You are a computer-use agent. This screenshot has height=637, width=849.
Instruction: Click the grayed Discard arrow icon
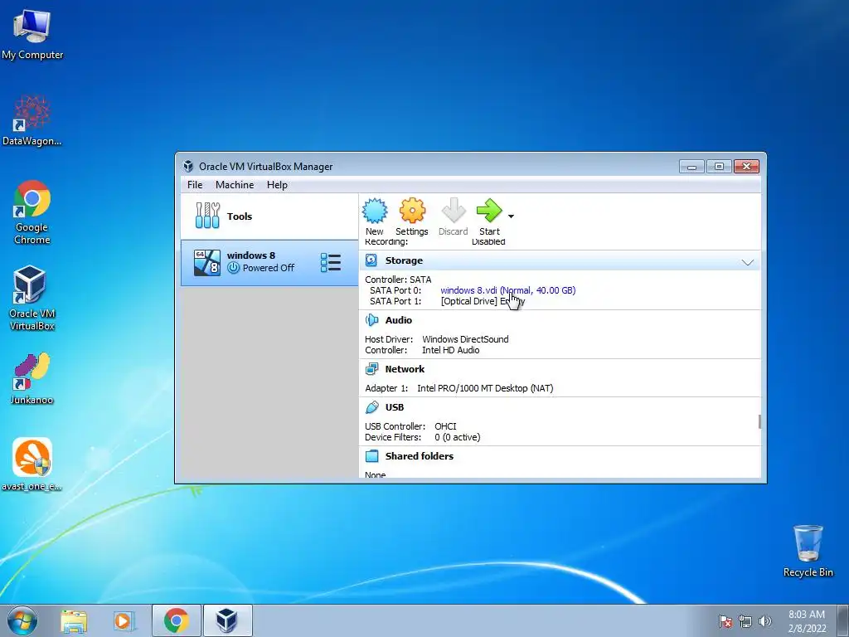pos(454,210)
